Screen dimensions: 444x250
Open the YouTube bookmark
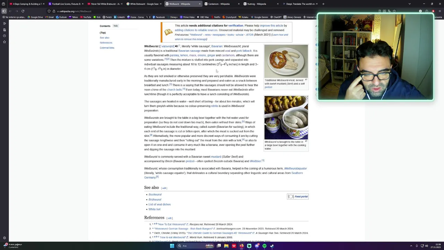(85, 17)
